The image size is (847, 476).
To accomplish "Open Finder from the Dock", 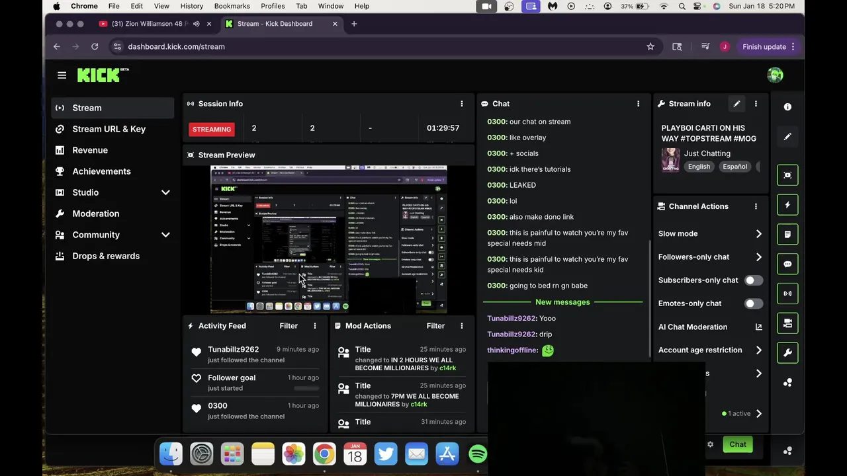I will click(171, 454).
